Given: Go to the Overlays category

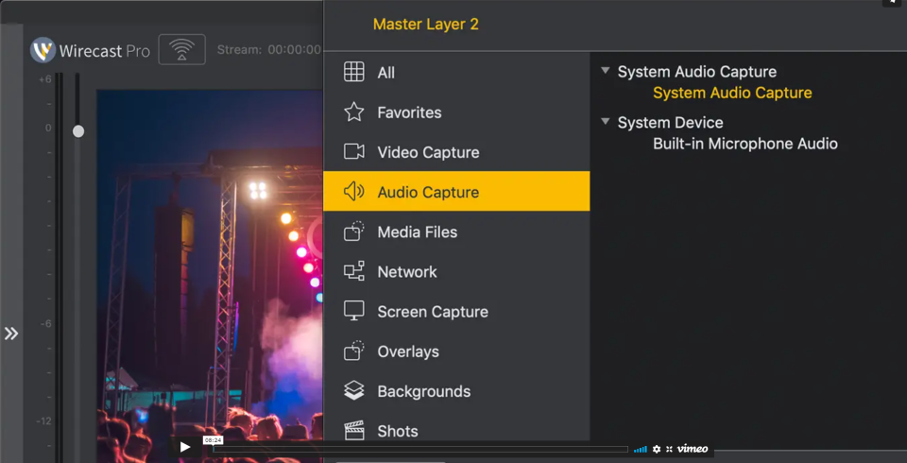Looking at the screenshot, I should click(x=408, y=352).
